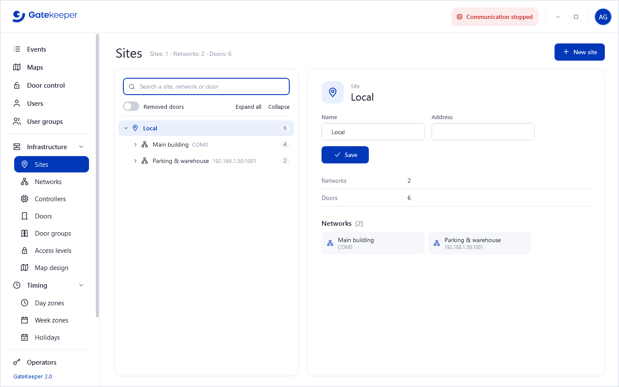
Task: Open Controllers chip icon in sidebar
Action: [25, 199]
